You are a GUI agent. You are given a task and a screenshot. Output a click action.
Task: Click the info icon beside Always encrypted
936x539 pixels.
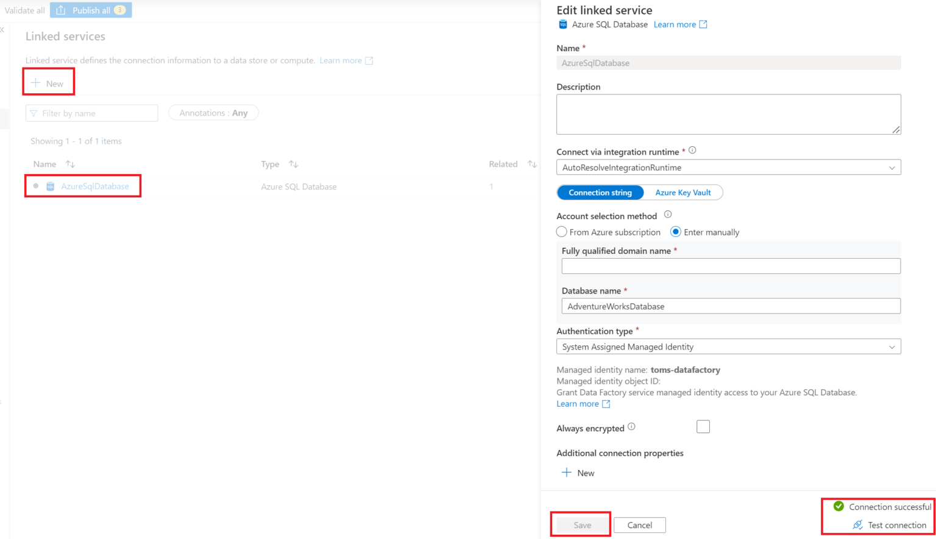pos(633,426)
